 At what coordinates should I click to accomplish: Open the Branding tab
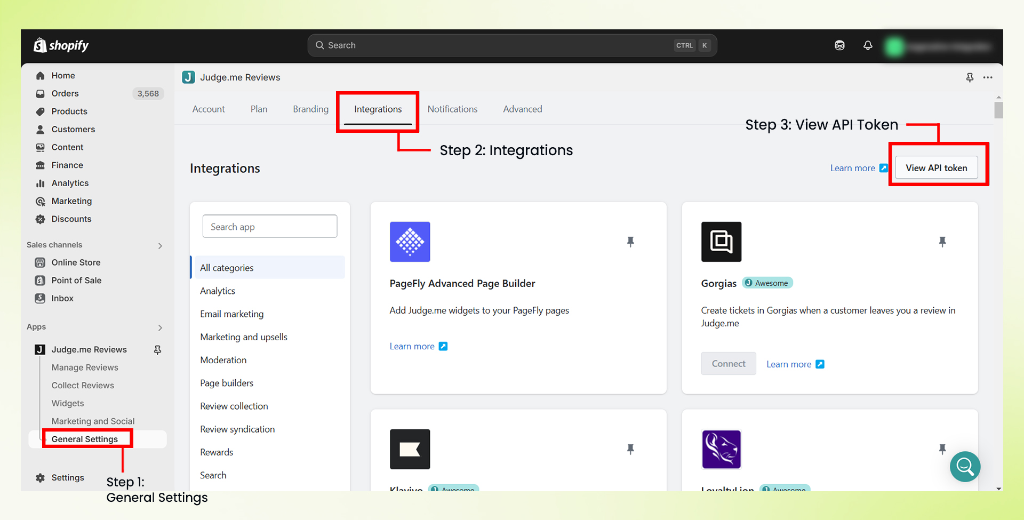(310, 109)
